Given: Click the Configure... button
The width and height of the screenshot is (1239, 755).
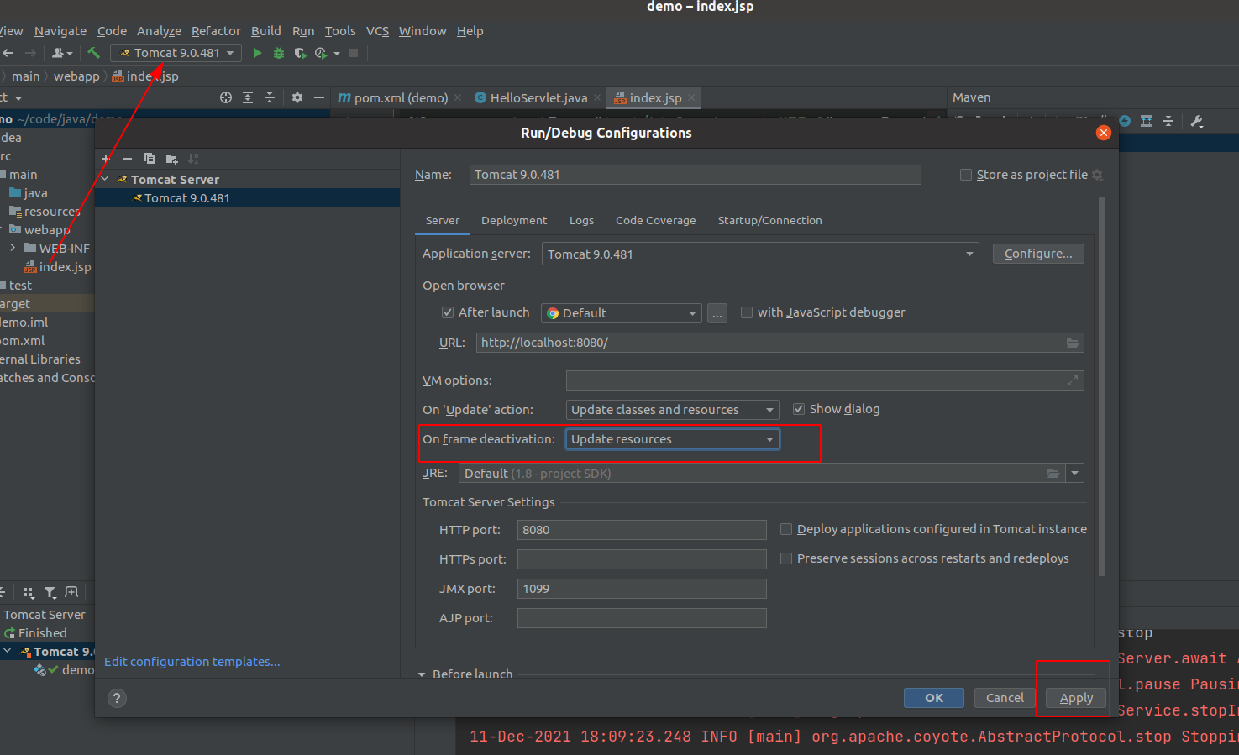Looking at the screenshot, I should point(1038,254).
